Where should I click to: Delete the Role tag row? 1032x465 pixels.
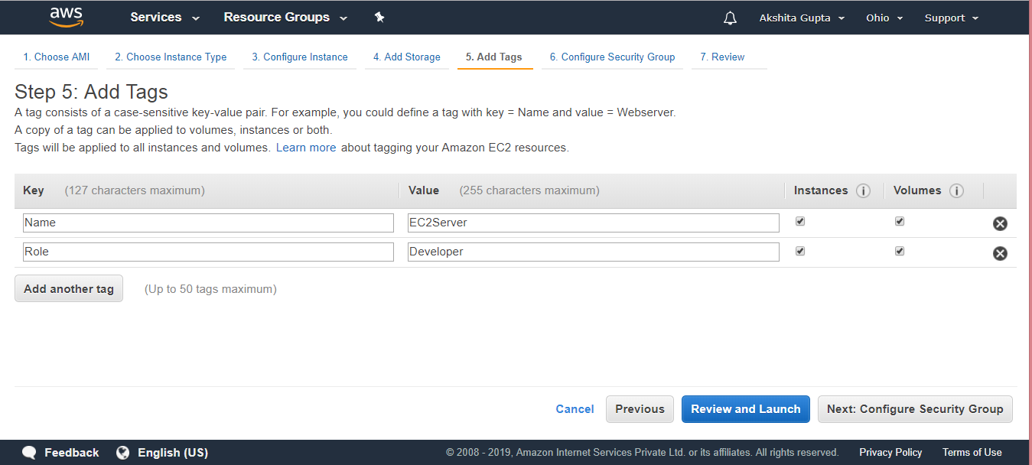click(x=1000, y=253)
